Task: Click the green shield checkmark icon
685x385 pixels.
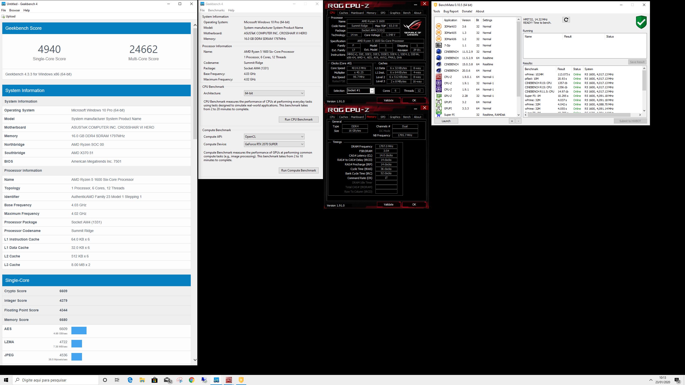Action: coord(641,22)
